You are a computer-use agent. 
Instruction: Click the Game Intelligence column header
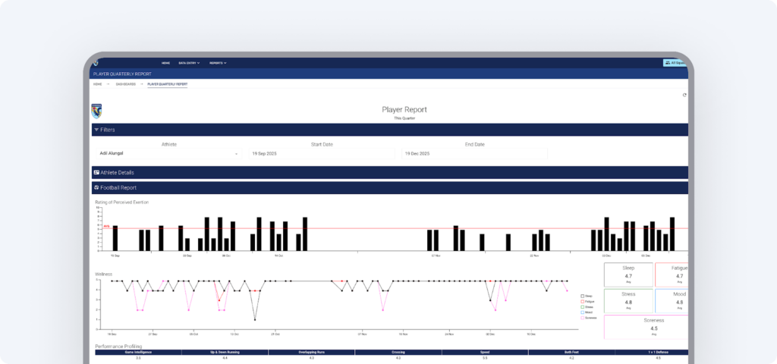point(138,352)
